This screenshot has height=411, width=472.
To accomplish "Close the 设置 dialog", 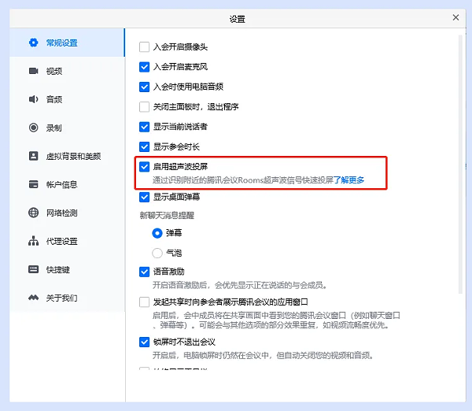I will pyautogui.click(x=455, y=17).
